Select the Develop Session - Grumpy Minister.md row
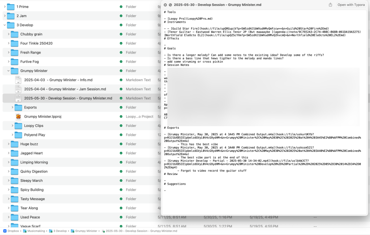 [x=68, y=98]
